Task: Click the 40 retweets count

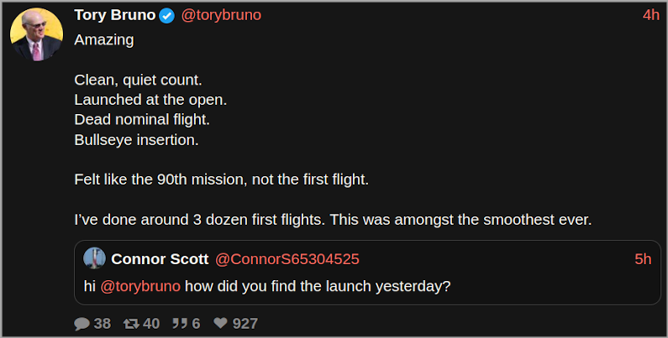Action: 151,323
